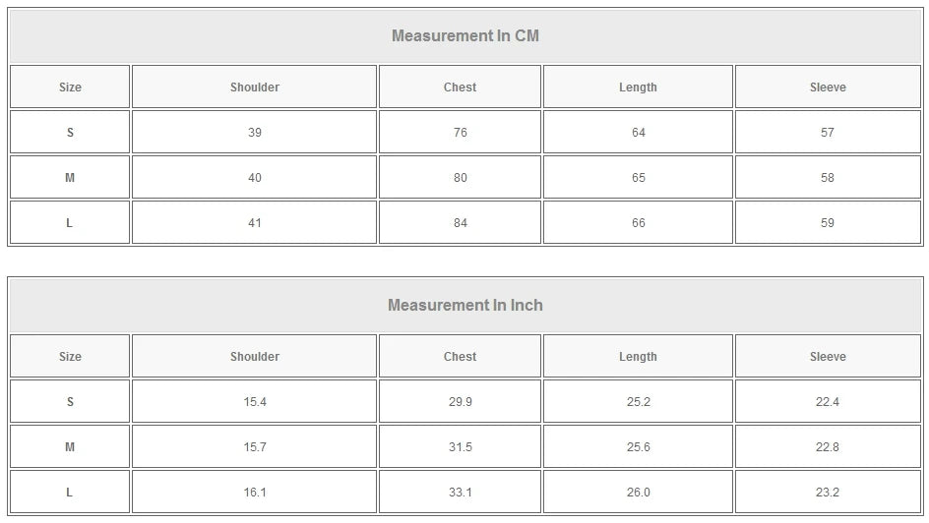Click the length value 26.0 cell
The image size is (929, 523).
pos(638,493)
